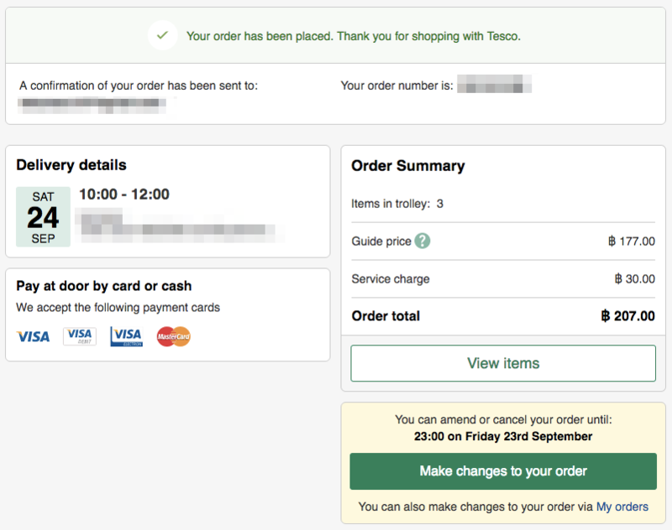Click the Service charge amount 30.00

click(635, 279)
